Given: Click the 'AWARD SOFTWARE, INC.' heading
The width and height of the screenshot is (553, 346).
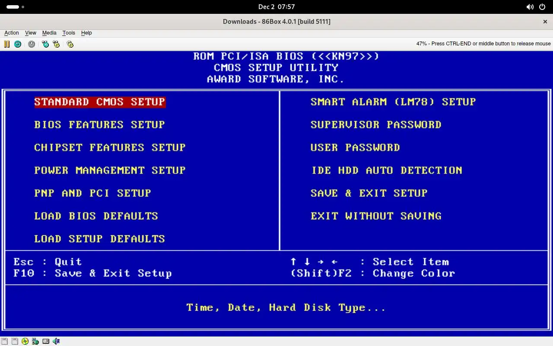Looking at the screenshot, I should 276,79.
